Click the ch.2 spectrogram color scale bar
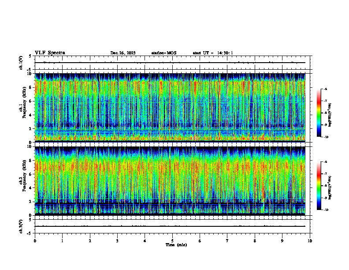 [x=319, y=186]
